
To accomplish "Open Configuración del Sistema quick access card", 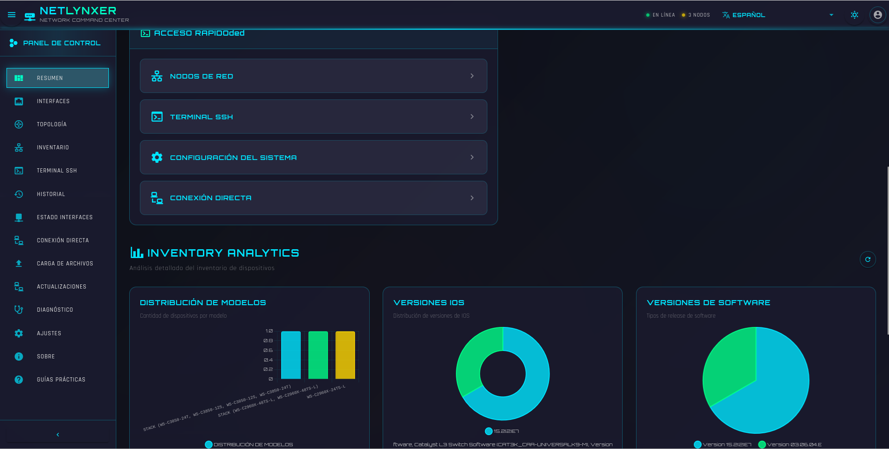I will click(x=313, y=157).
